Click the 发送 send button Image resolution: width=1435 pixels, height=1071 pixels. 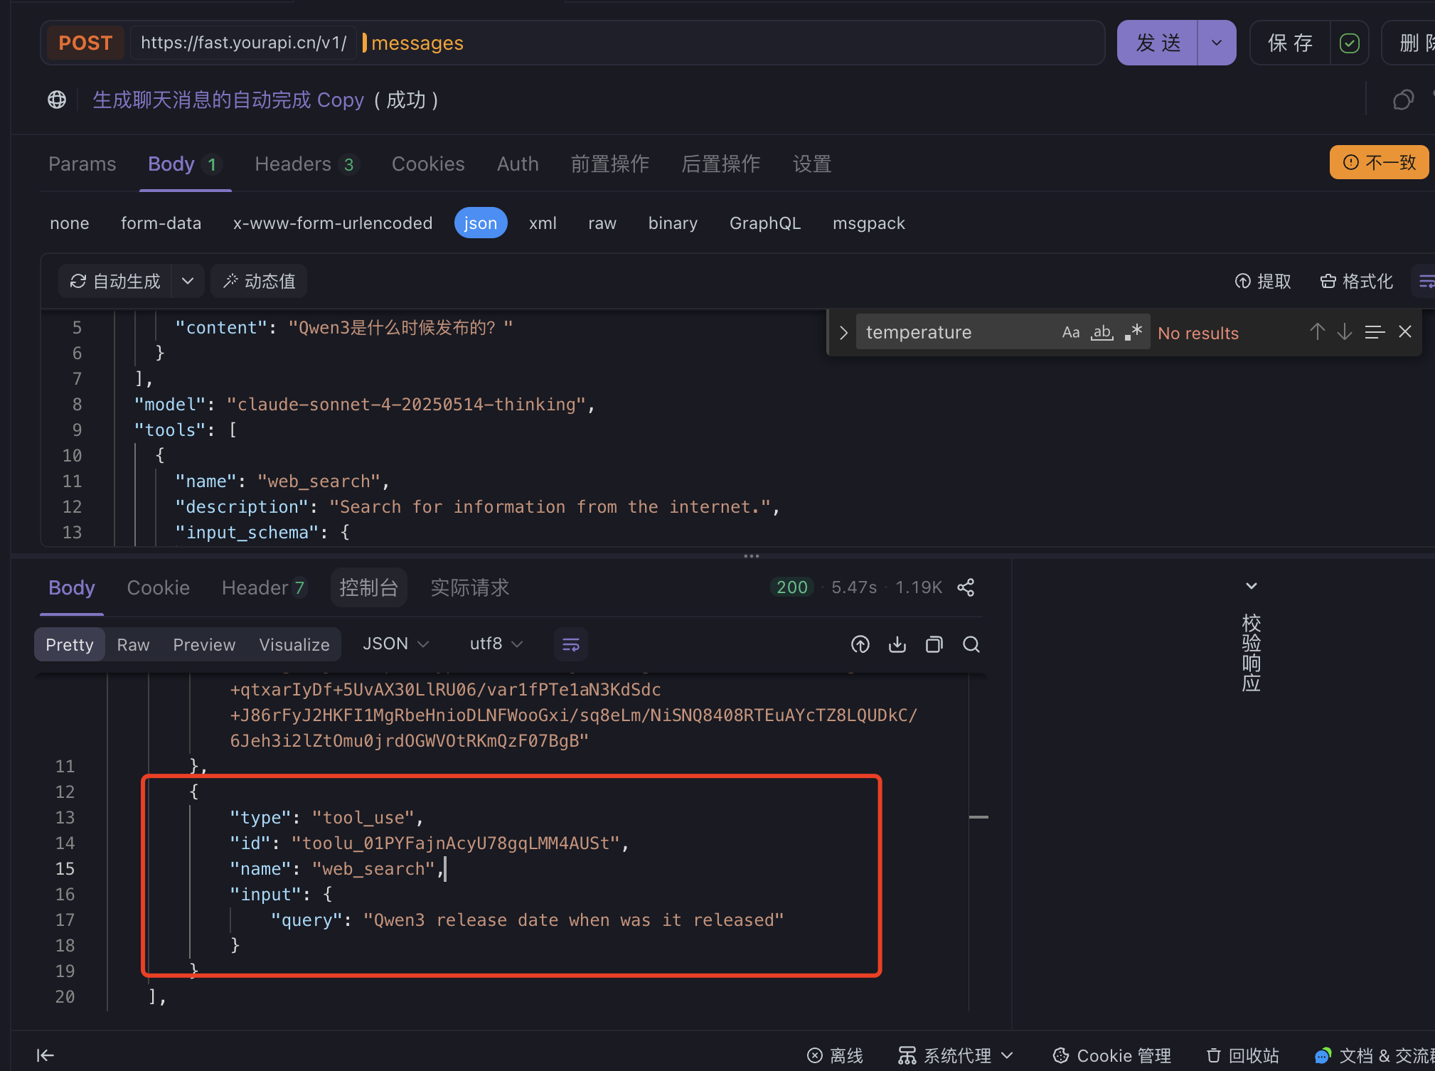click(x=1158, y=43)
